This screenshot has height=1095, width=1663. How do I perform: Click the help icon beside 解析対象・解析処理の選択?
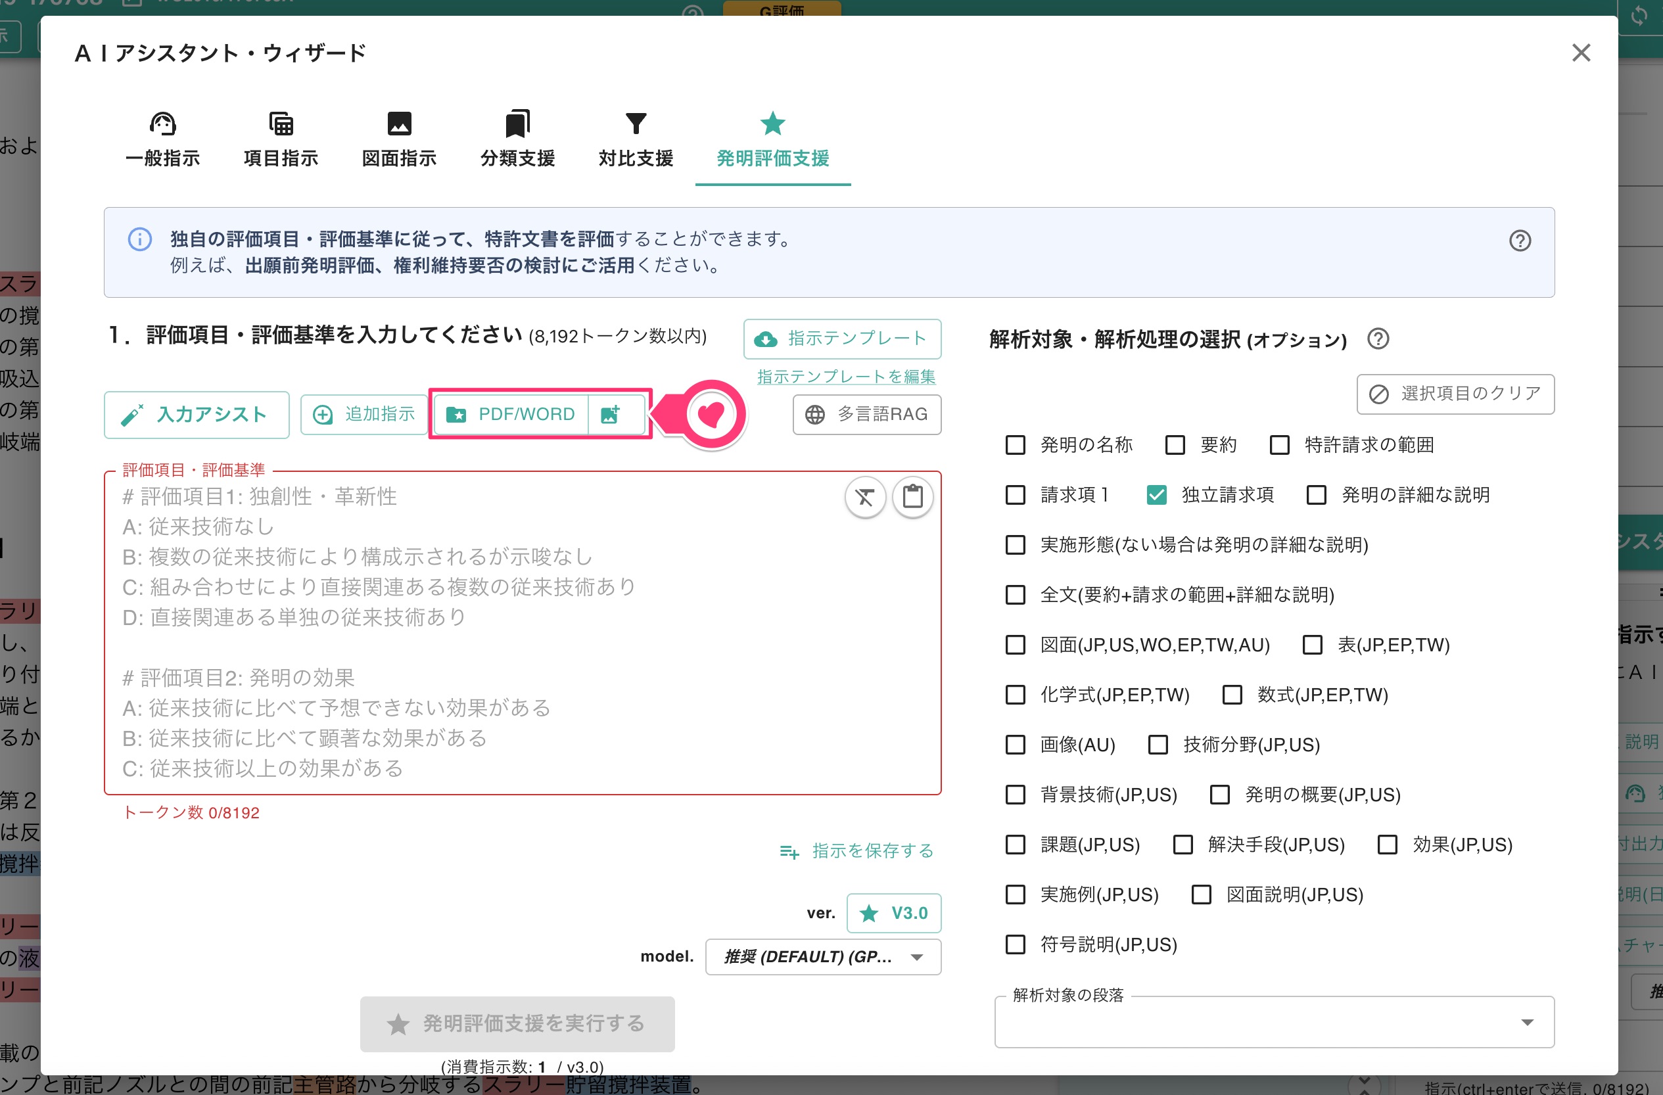coord(1378,339)
